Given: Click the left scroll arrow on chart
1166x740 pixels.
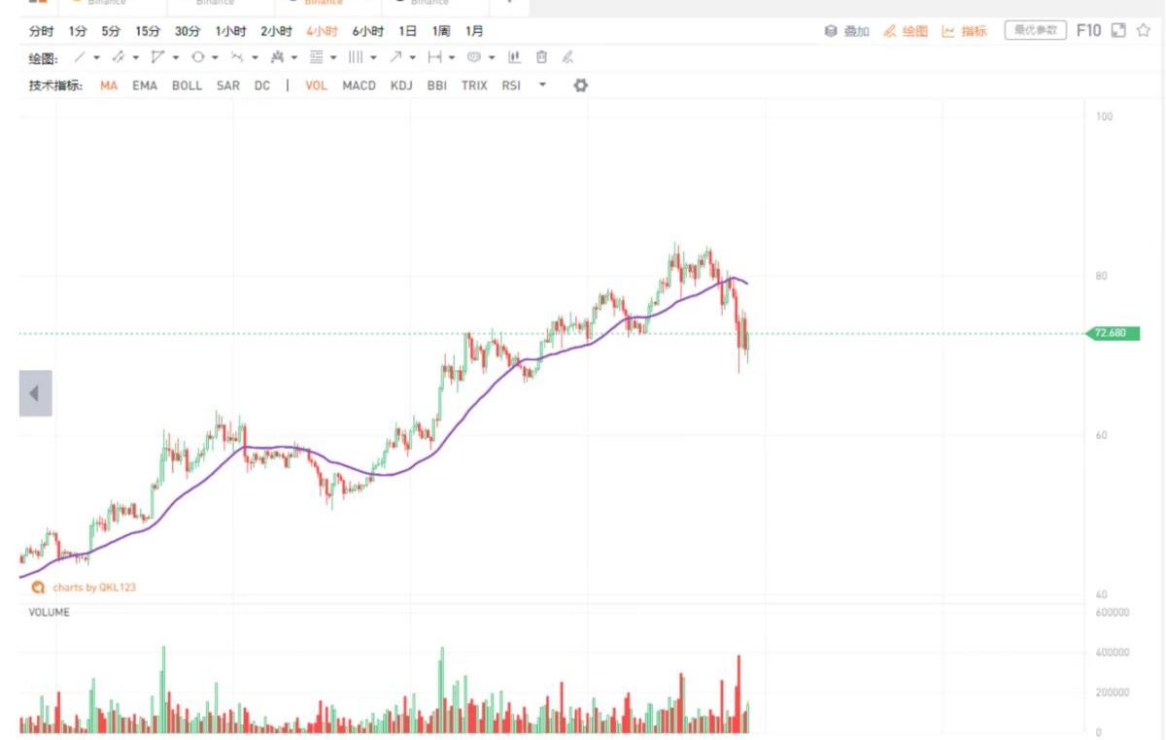Looking at the screenshot, I should point(35,393).
